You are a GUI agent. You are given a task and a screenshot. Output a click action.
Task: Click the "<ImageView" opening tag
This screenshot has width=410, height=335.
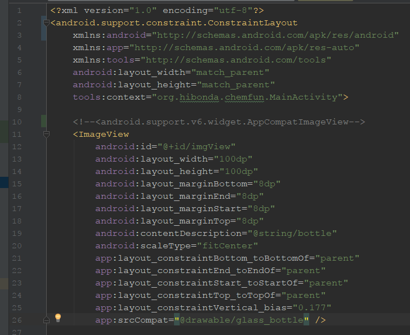tap(101, 135)
